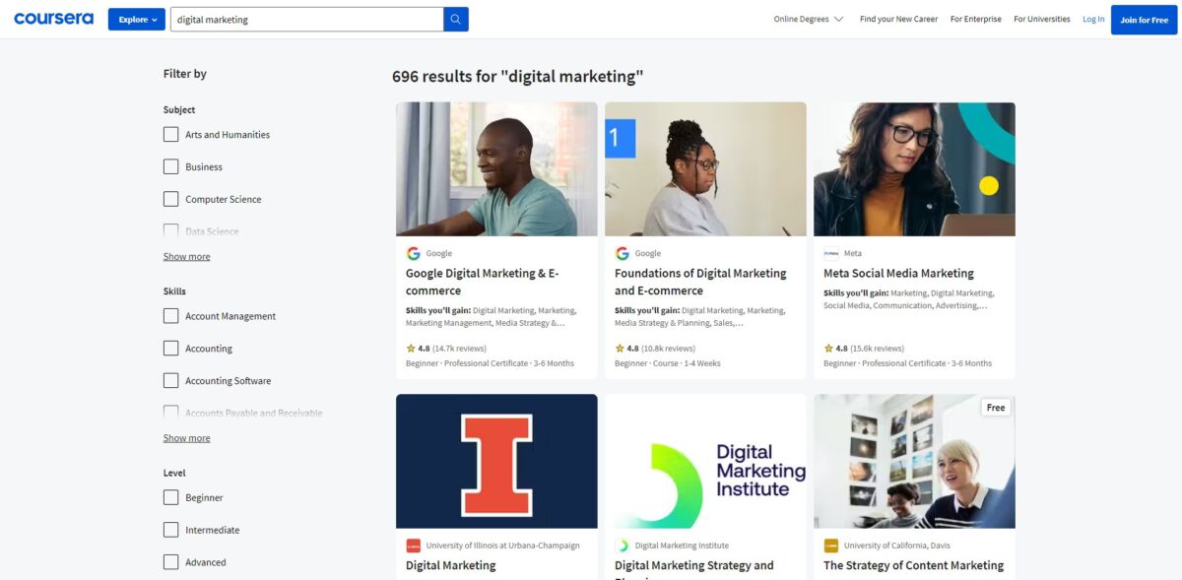Enable the Accounting skills filter

click(x=169, y=348)
